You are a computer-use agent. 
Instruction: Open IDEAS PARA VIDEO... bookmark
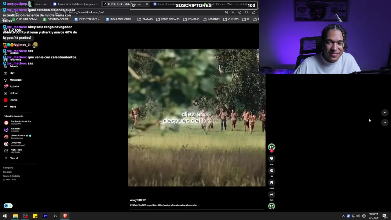pyautogui.click(x=119, y=19)
